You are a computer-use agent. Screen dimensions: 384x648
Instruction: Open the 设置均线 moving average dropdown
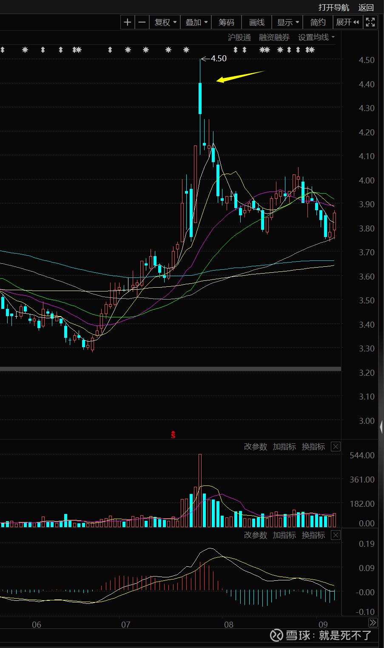pyautogui.click(x=316, y=37)
